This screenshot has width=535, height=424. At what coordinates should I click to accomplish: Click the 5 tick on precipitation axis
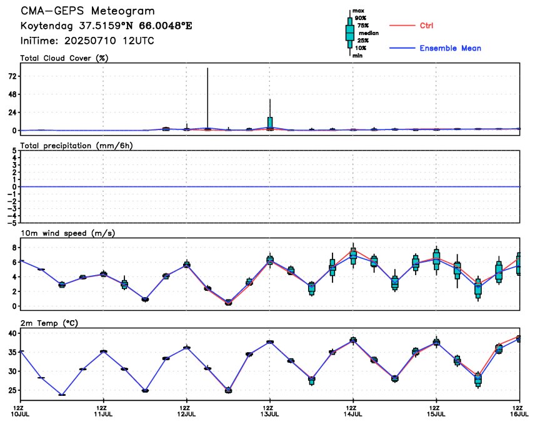coord(14,151)
